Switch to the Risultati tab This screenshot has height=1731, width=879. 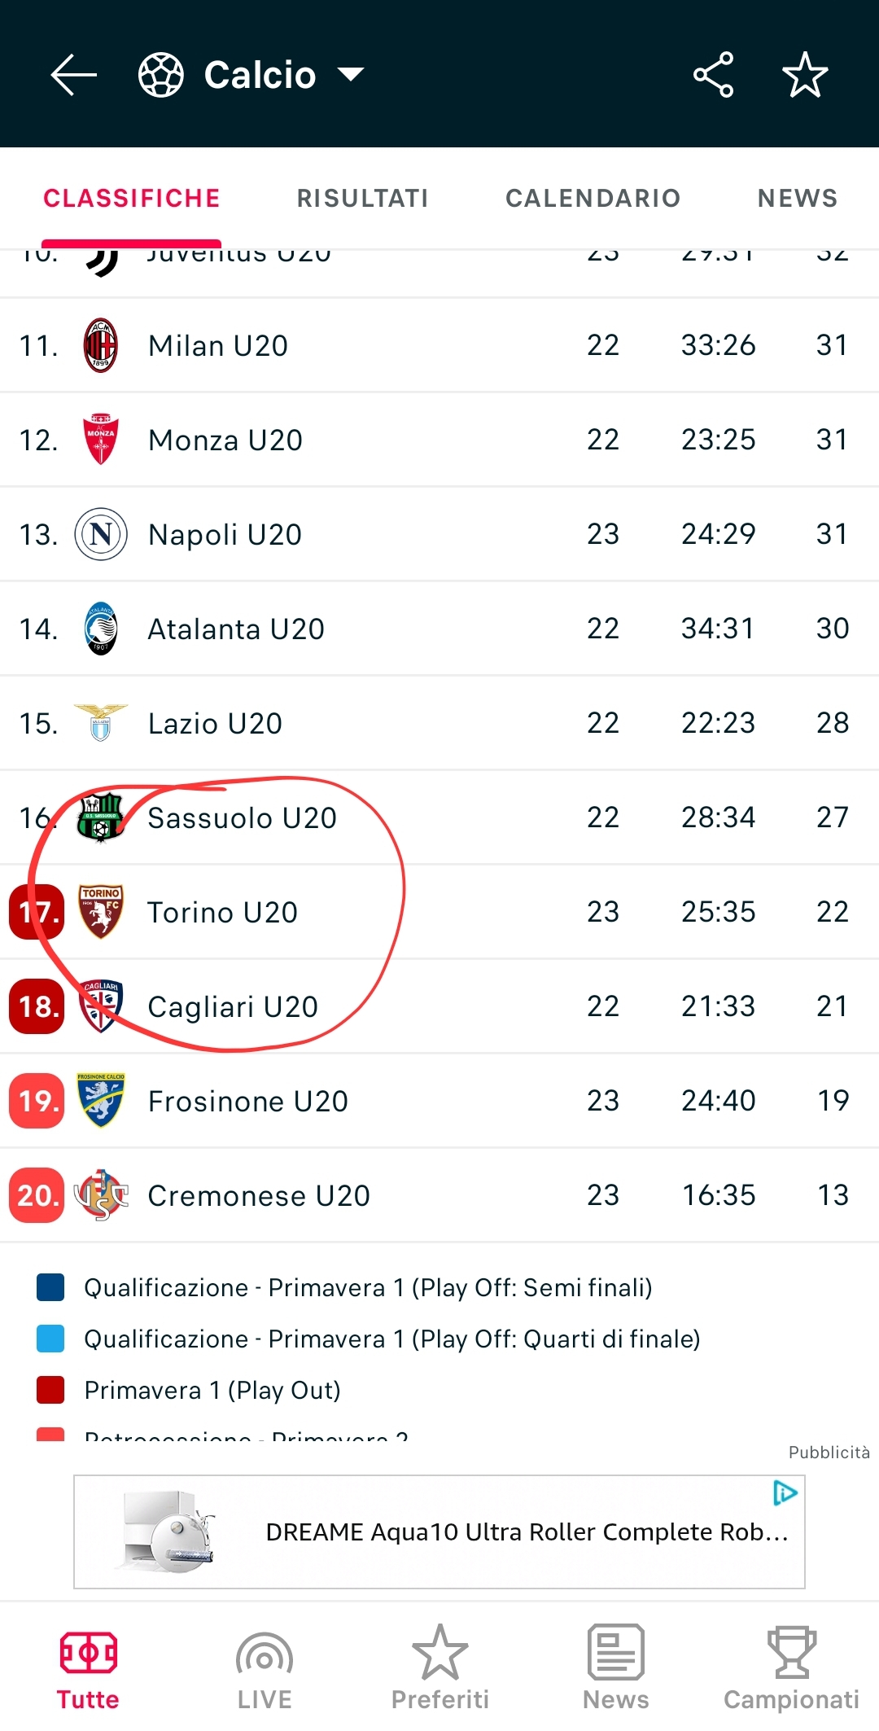click(x=362, y=198)
